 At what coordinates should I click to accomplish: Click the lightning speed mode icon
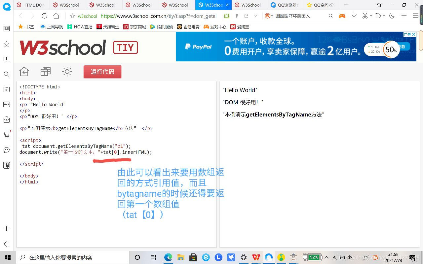pyautogui.click(x=237, y=16)
